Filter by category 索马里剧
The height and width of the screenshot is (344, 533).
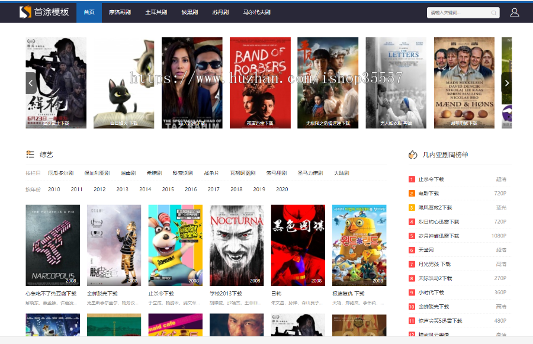tap(277, 173)
